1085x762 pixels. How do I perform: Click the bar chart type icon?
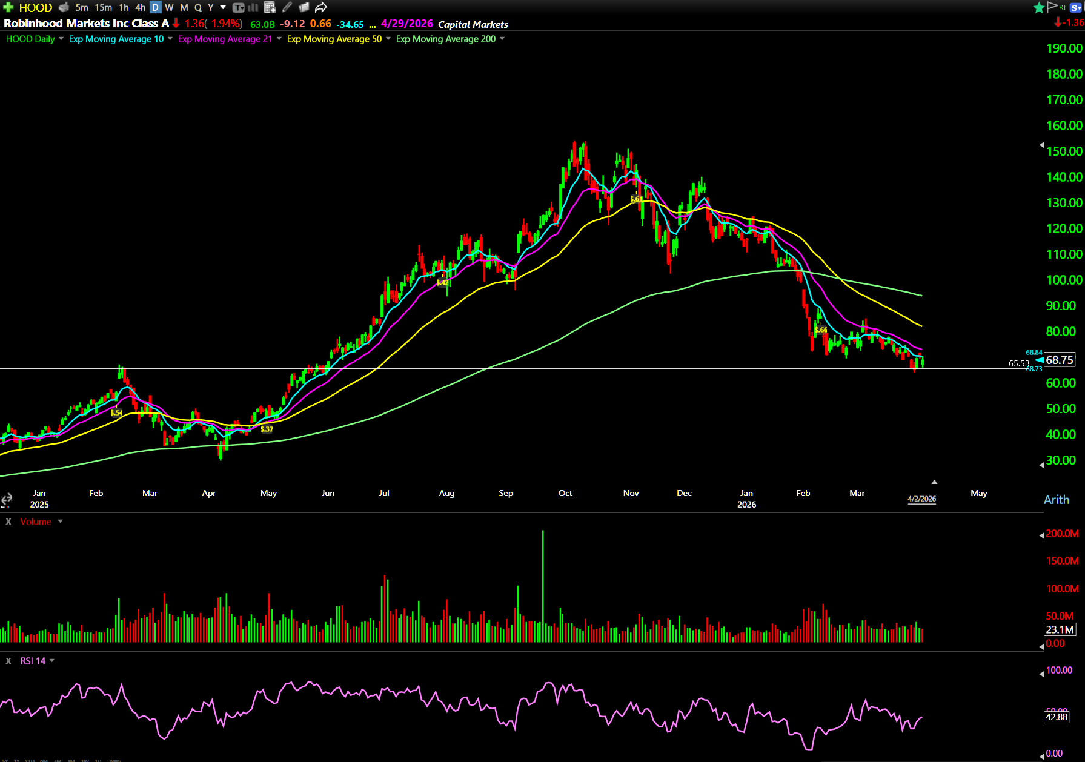click(x=253, y=7)
